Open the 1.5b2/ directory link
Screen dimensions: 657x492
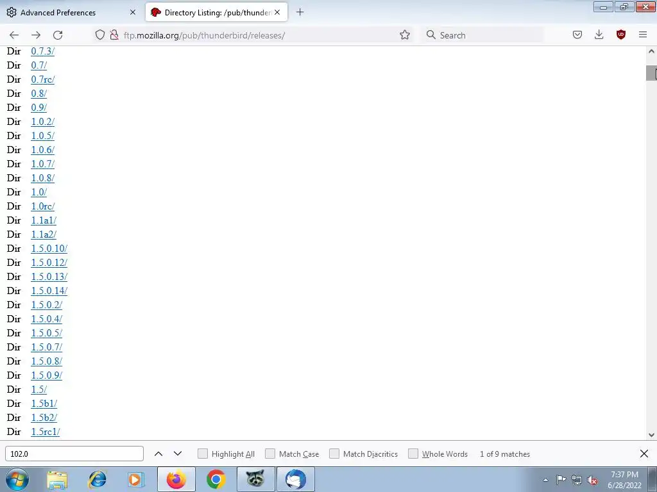44,418
